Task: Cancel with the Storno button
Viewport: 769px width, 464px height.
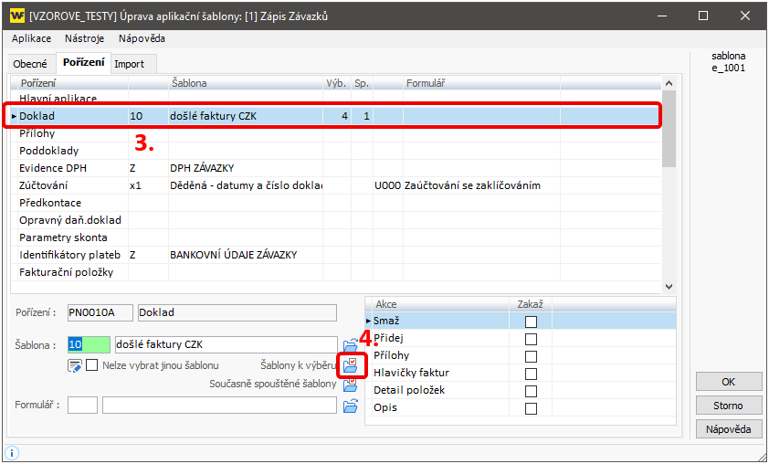Action: [x=729, y=406]
